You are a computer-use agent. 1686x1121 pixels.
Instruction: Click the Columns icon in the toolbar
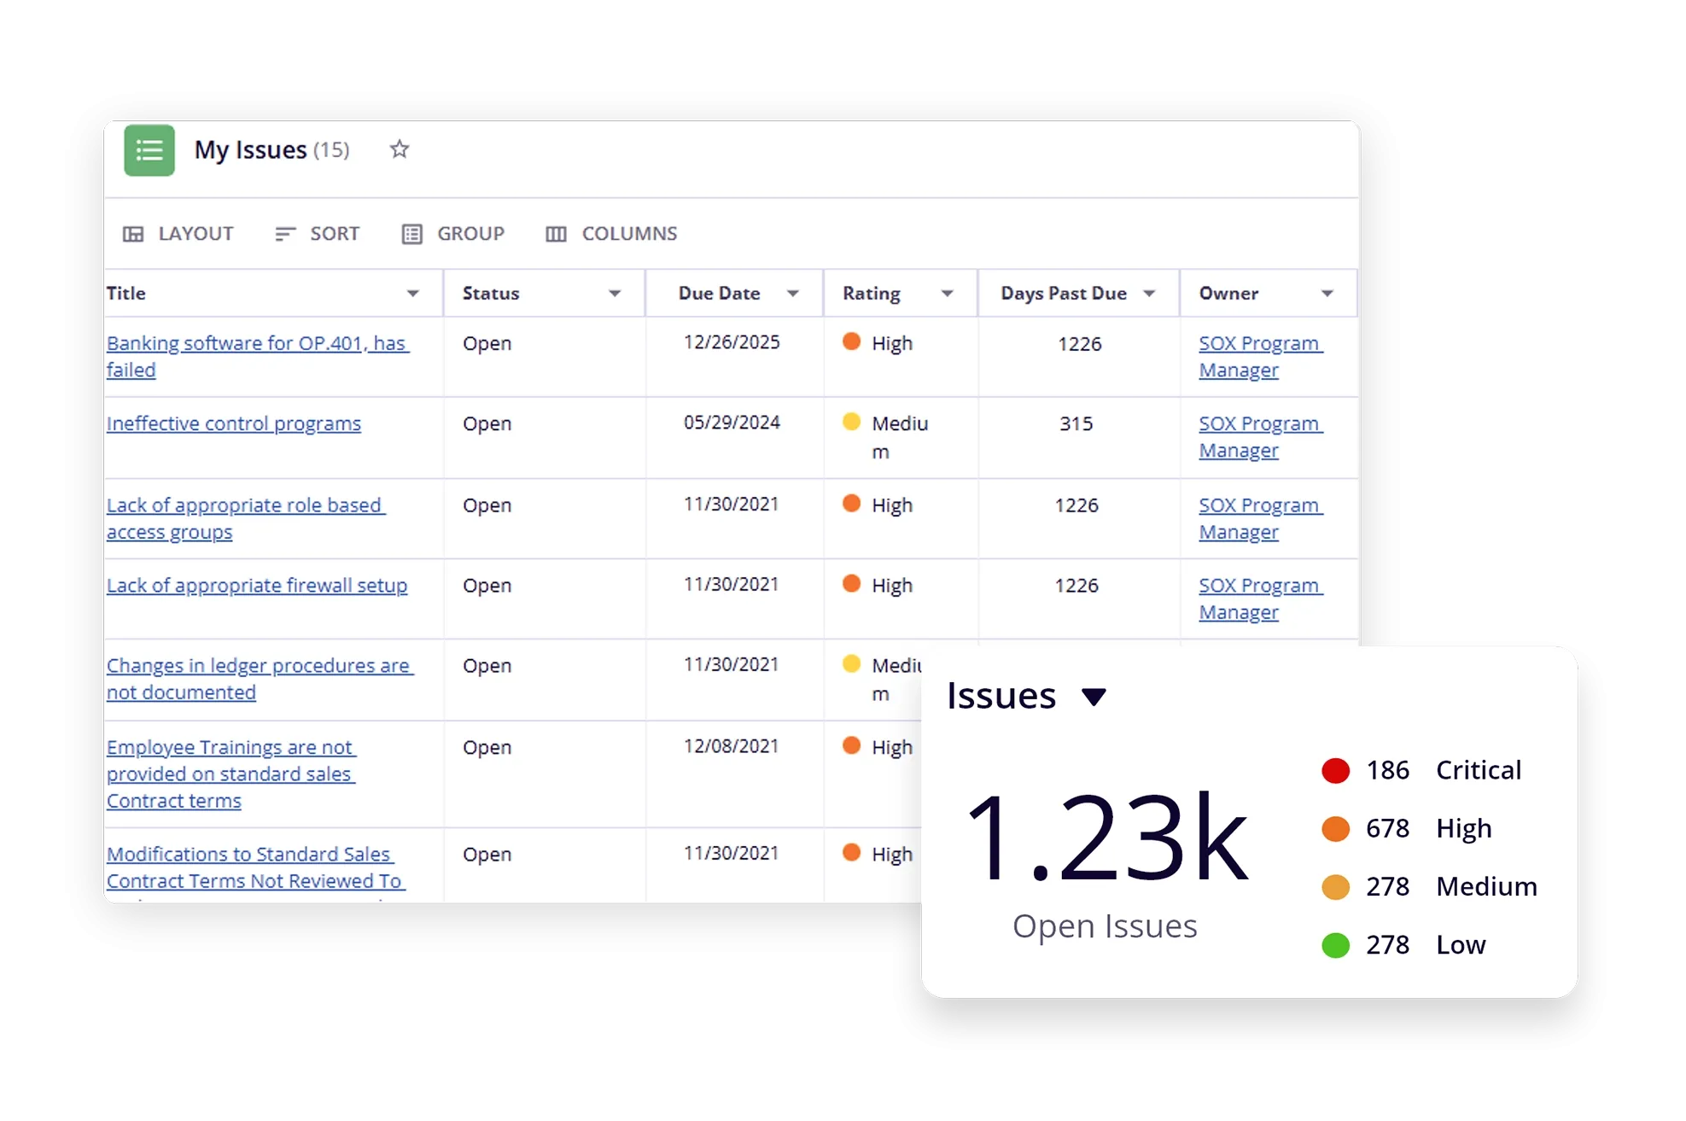coord(556,234)
